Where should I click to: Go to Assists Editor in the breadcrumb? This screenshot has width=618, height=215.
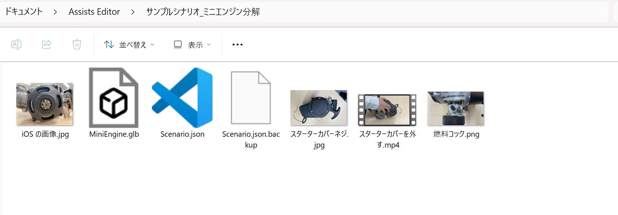click(94, 12)
